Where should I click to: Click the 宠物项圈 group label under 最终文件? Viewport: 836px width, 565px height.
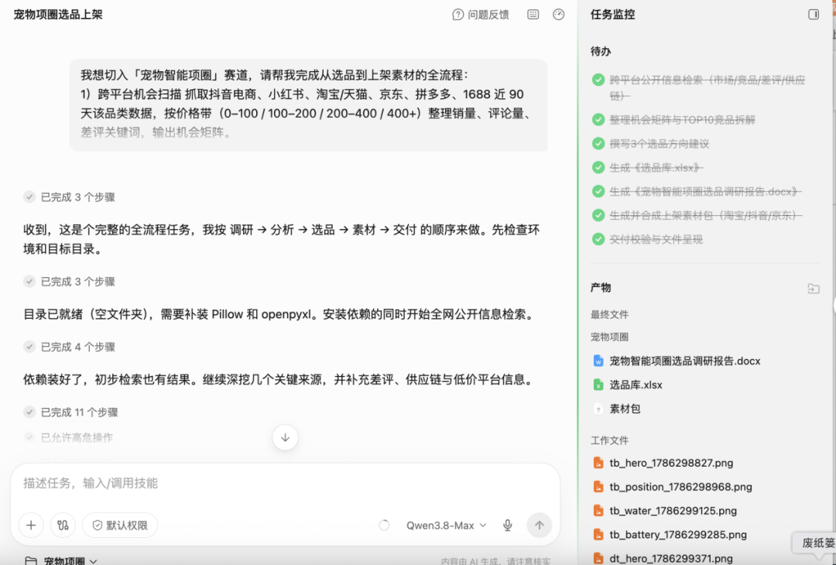[x=609, y=337]
